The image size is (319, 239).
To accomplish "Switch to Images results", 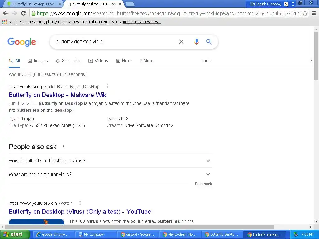I will click(38, 61).
